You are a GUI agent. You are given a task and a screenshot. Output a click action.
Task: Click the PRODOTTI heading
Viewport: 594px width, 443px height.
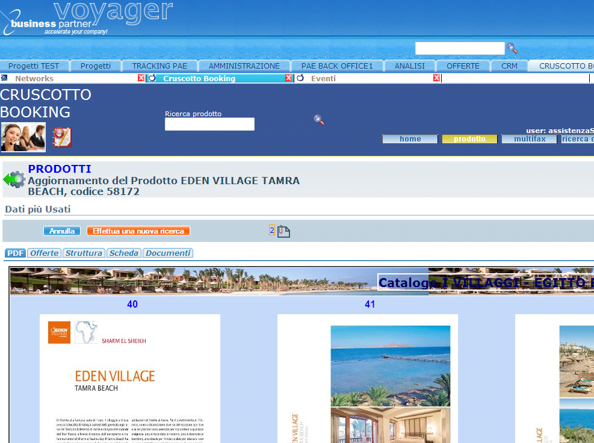(60, 169)
